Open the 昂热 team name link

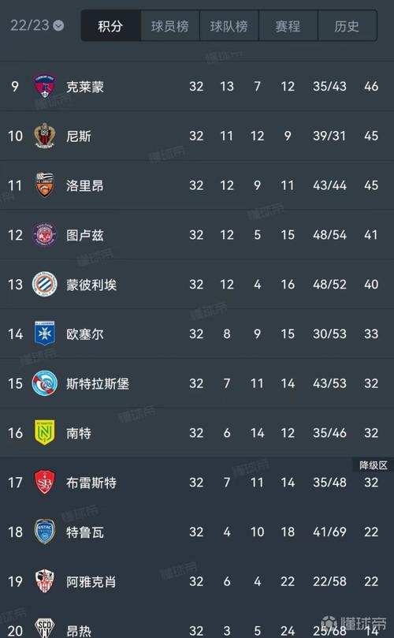(79, 631)
